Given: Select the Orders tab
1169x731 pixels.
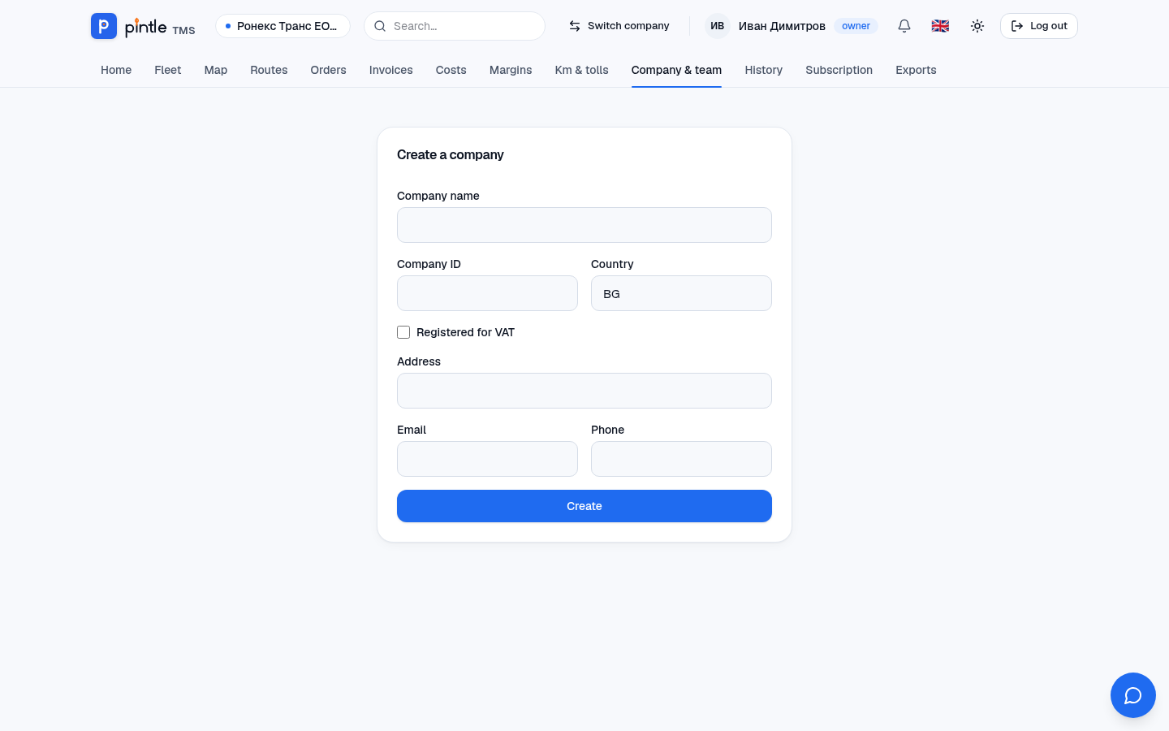Looking at the screenshot, I should click(x=328, y=70).
